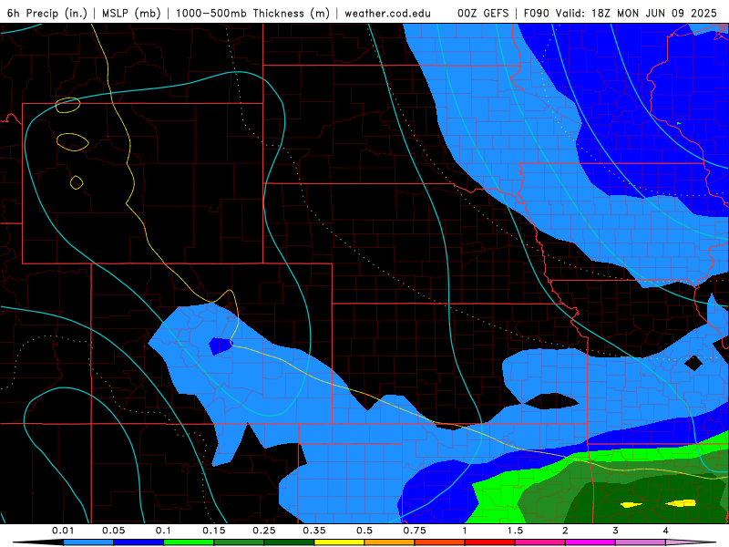Image resolution: width=729 pixels, height=547 pixels.
Task: Select the magenta 2-3 legend swatch
Action: 590,542
